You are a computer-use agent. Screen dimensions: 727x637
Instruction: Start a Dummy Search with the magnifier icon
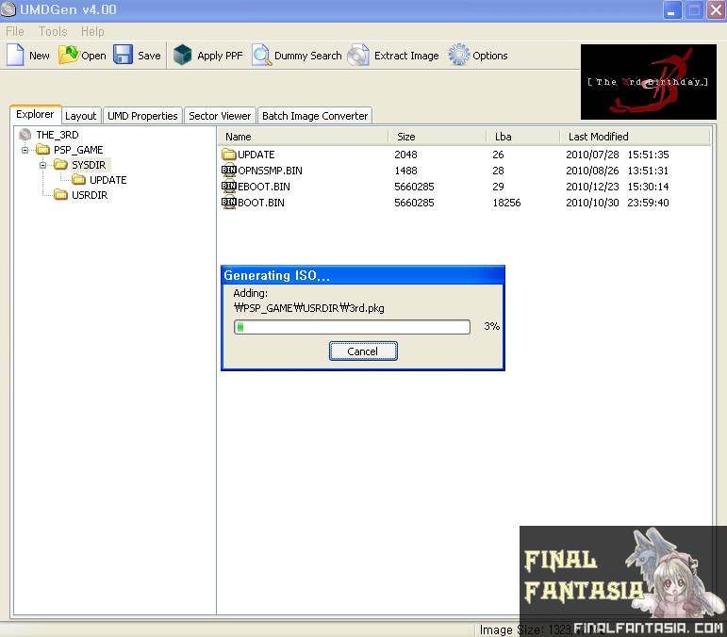coord(261,55)
